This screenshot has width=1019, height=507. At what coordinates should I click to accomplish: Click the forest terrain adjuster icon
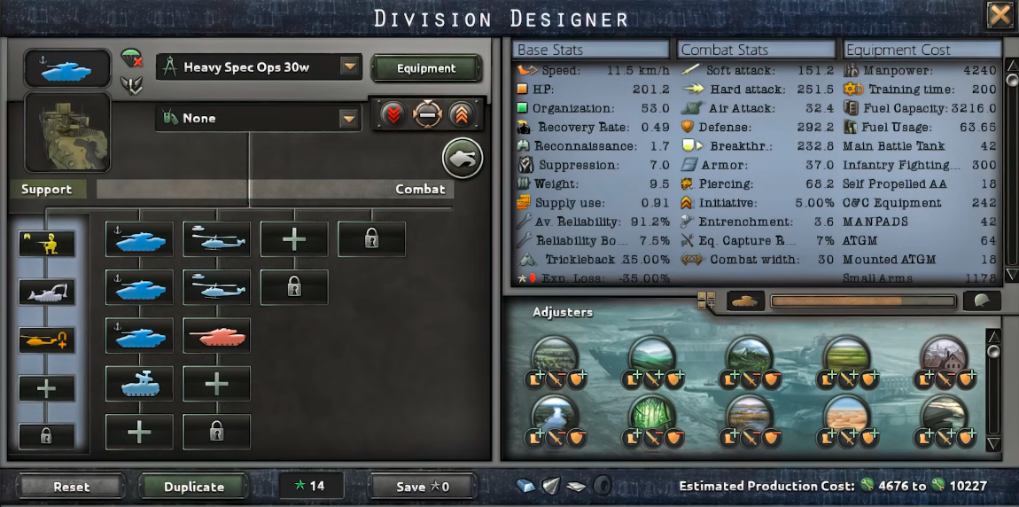coord(652,415)
